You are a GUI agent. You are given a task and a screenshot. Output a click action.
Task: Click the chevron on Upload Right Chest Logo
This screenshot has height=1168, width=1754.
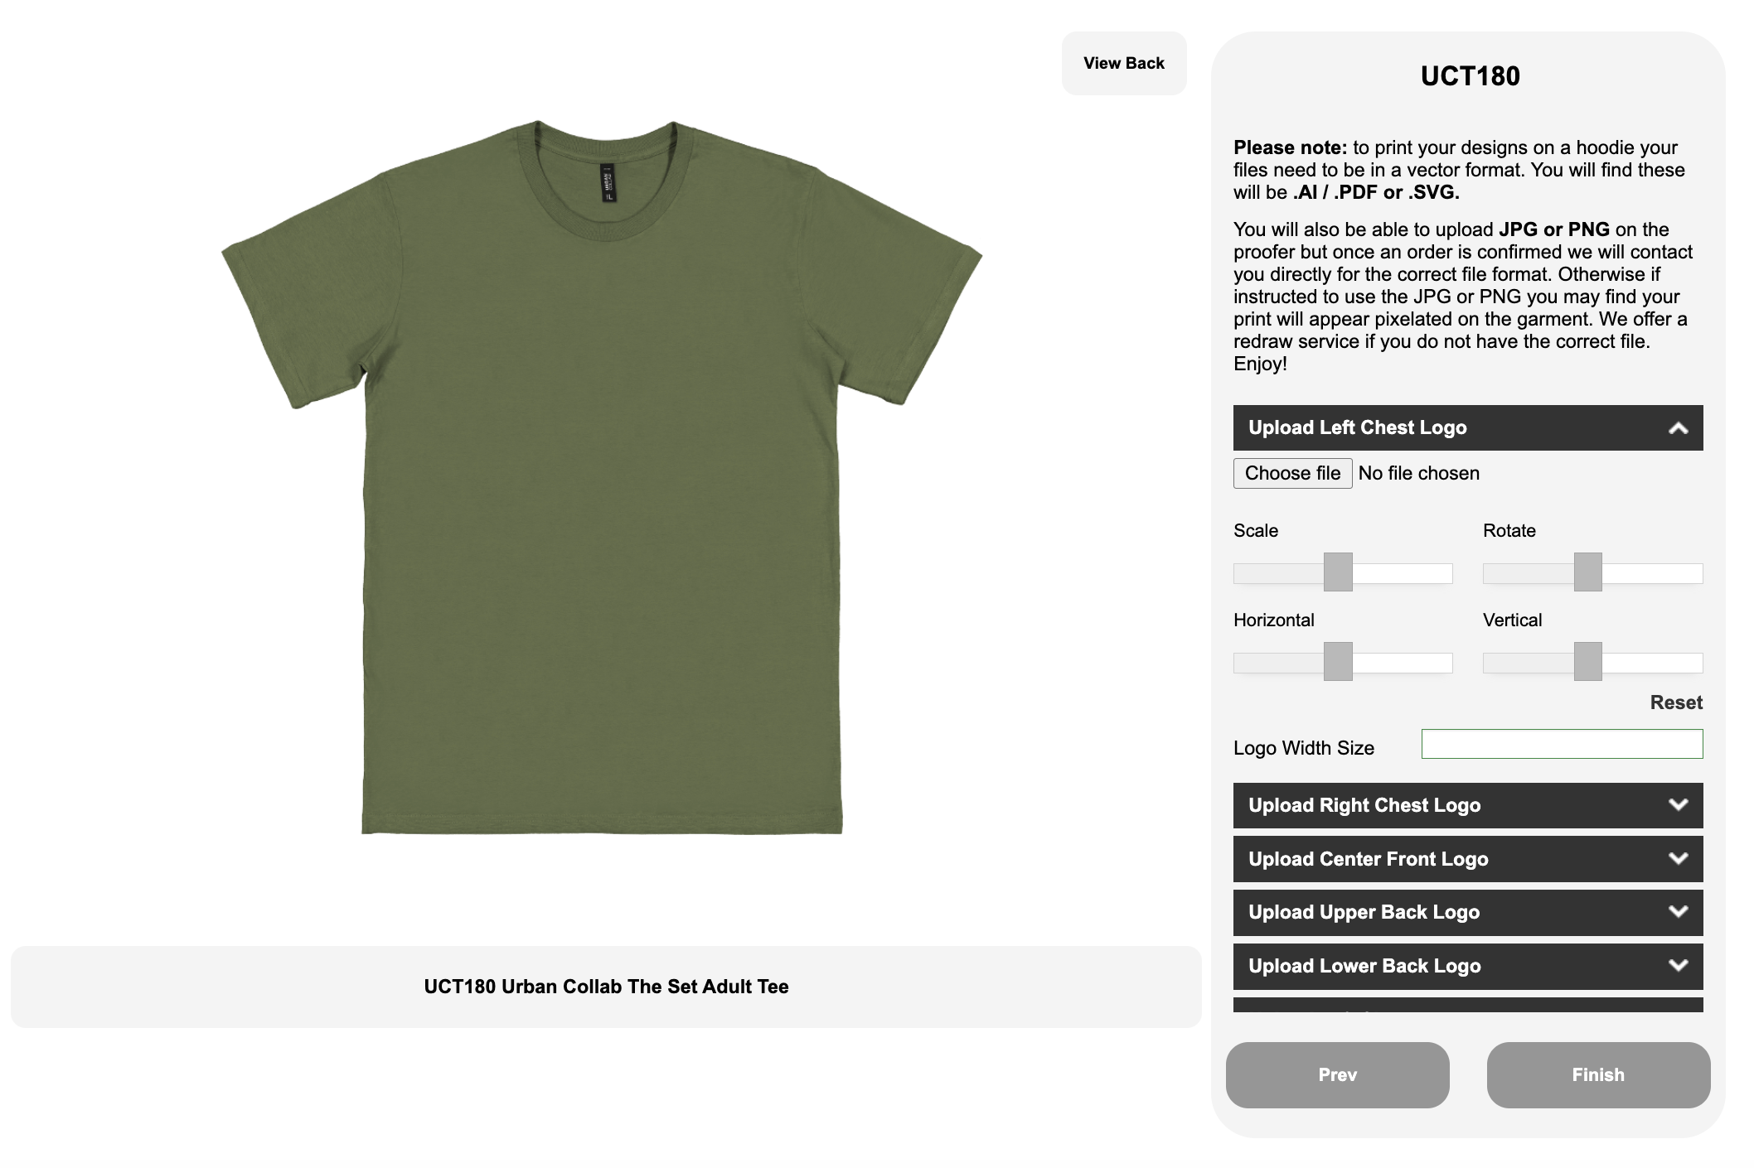[x=1678, y=804]
